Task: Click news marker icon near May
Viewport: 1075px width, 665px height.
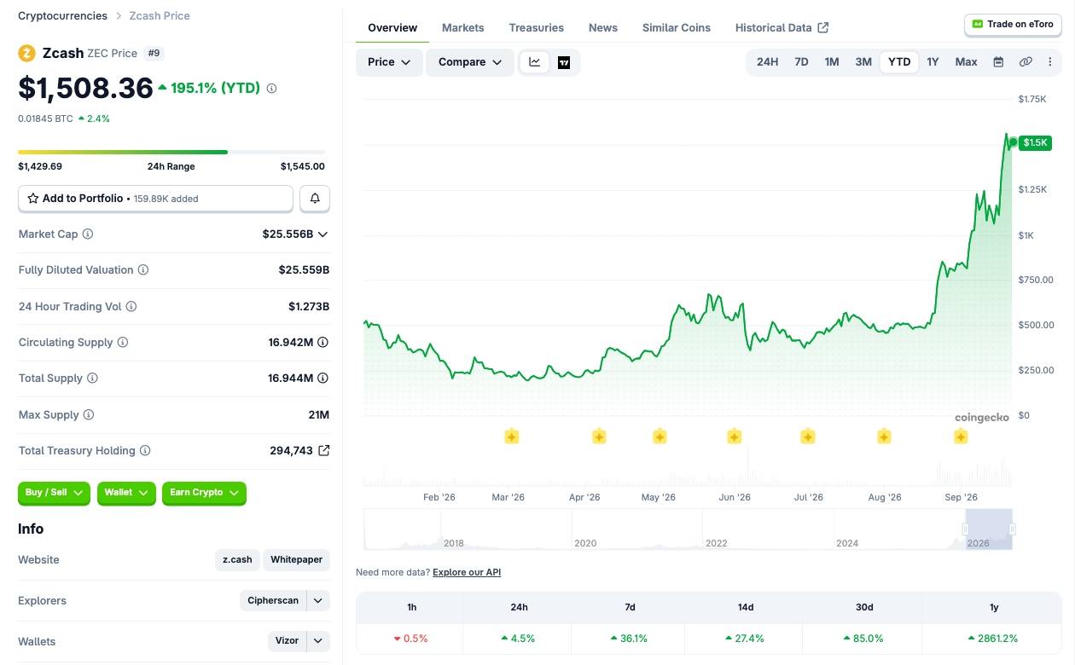Action: (660, 437)
